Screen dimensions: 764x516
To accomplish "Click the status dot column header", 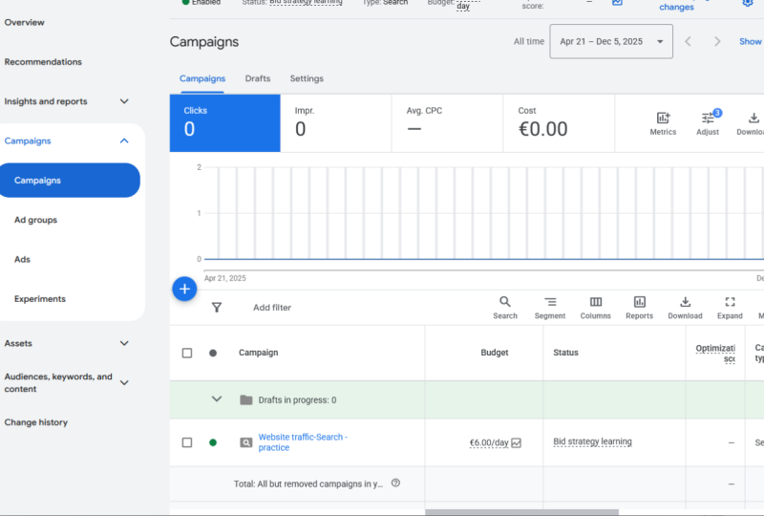I will pos(213,353).
